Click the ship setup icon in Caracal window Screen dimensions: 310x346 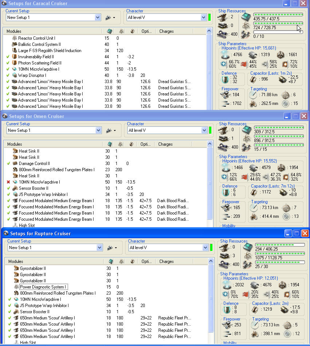click(x=108, y=17)
